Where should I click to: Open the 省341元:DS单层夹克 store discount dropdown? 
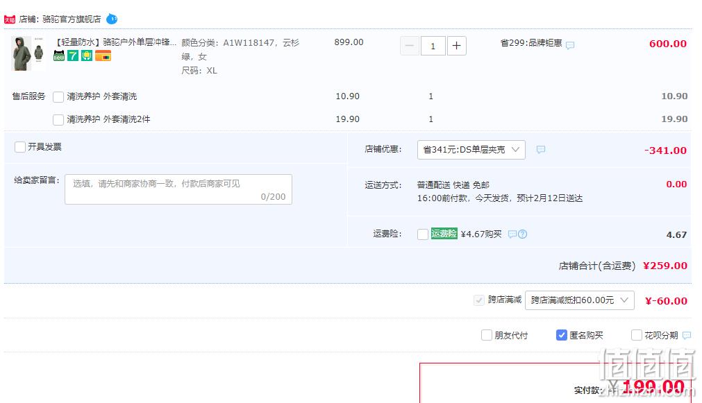471,150
